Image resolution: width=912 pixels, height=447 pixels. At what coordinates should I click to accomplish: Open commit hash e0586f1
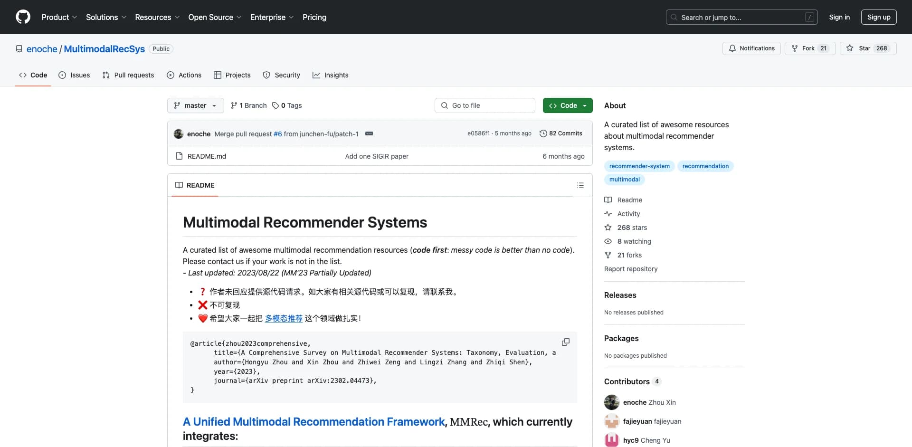478,133
